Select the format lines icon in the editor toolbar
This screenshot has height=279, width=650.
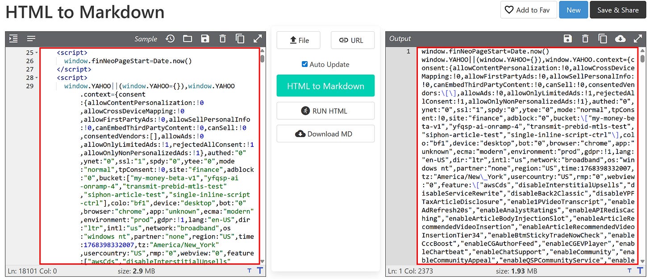(30, 39)
